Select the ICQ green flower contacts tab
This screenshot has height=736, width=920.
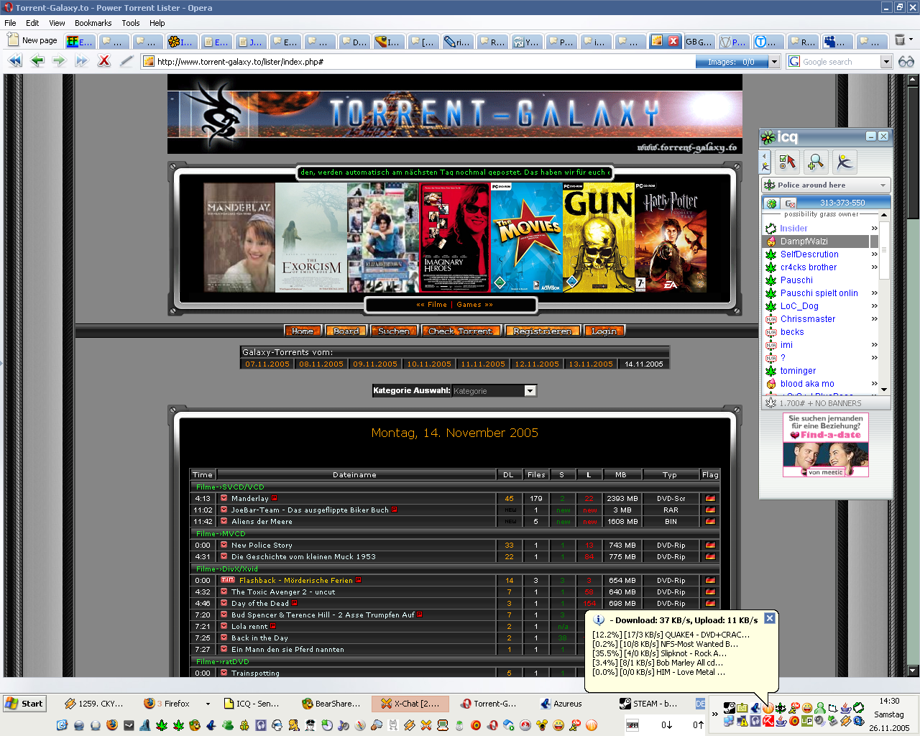coord(771,203)
